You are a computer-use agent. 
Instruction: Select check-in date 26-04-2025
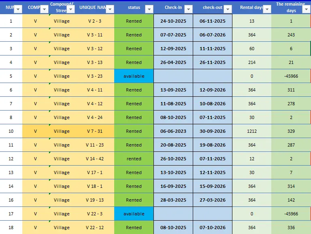pos(173,62)
